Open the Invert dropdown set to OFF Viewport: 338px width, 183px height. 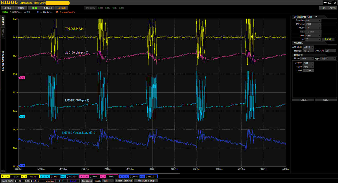(313, 36)
